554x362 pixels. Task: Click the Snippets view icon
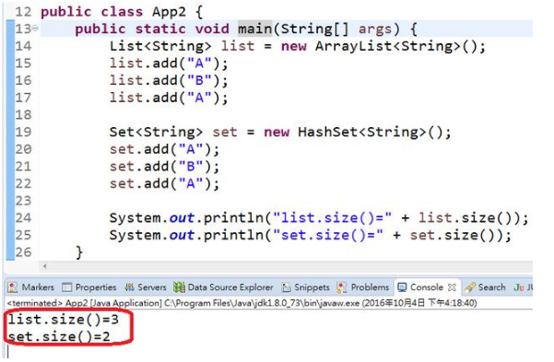[286, 287]
